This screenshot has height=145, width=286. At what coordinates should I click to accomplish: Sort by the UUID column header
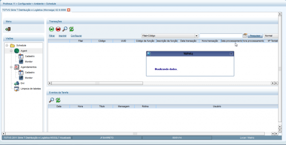point(123,41)
